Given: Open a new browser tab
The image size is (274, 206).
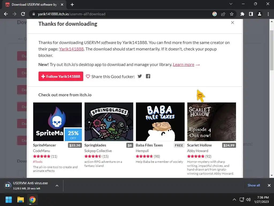Looking at the screenshot, I should [72, 5].
